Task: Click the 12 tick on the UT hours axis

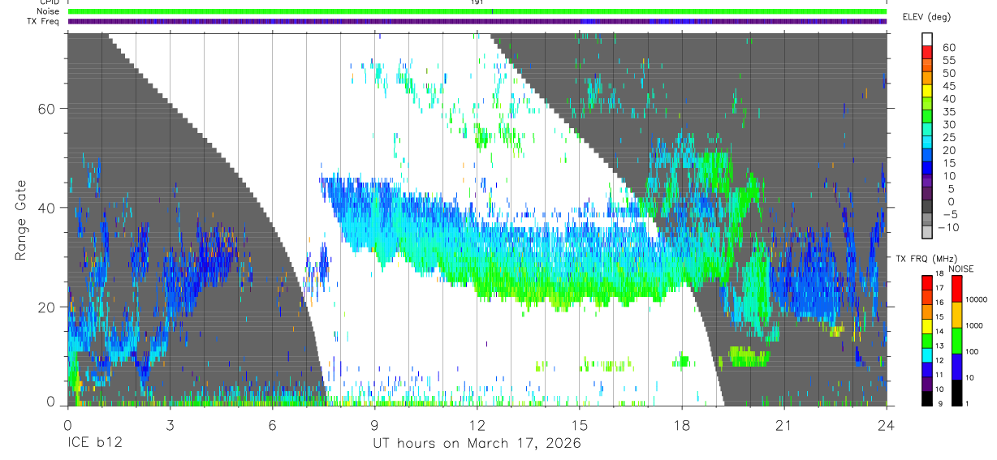Action: tap(477, 424)
